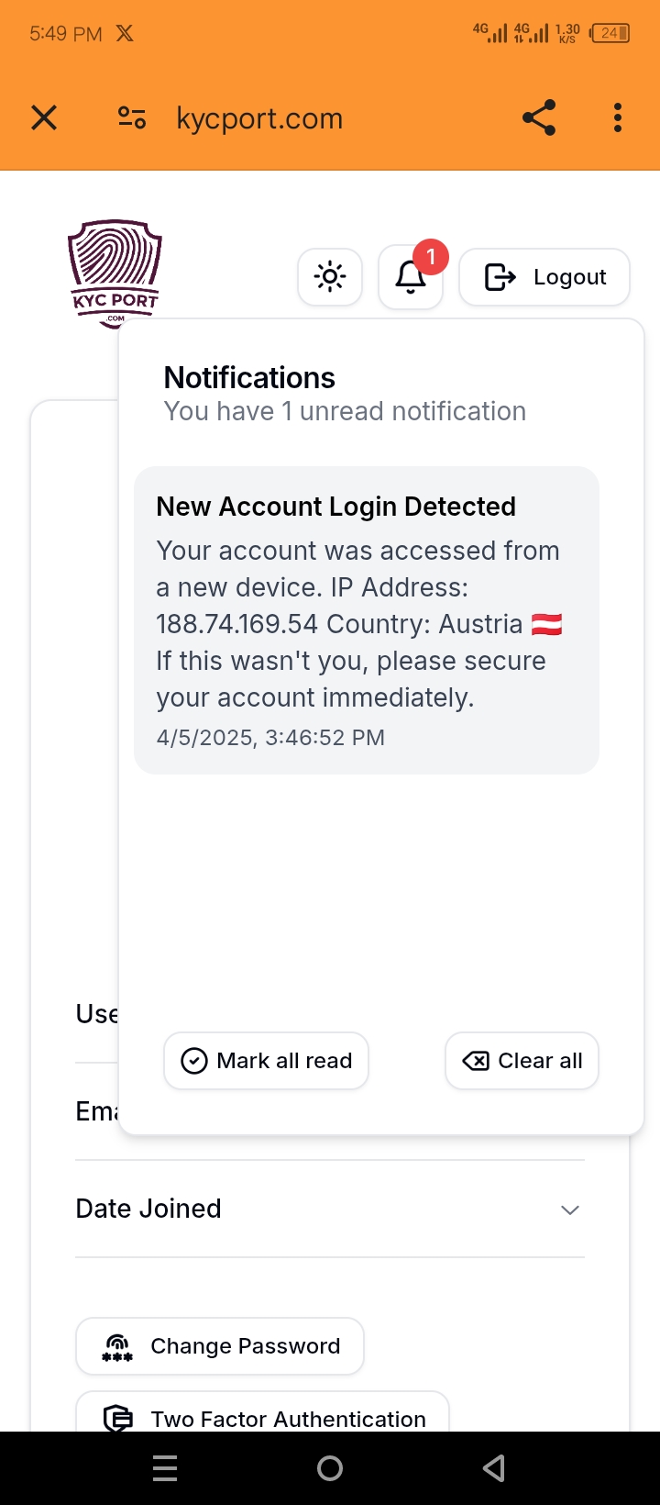Open Two Factor Authentication settings
The image size is (660, 1505).
pyautogui.click(x=263, y=1416)
